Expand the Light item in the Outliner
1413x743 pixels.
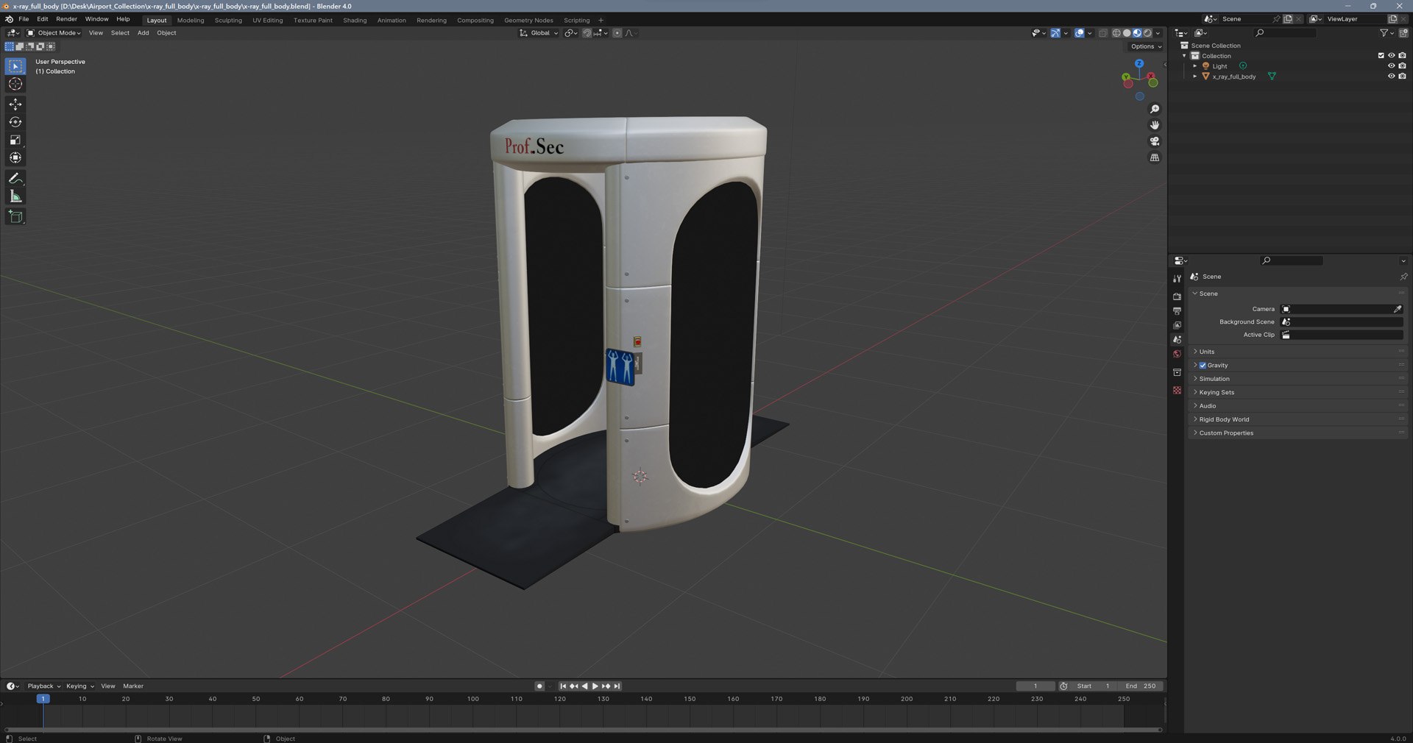[1194, 66]
